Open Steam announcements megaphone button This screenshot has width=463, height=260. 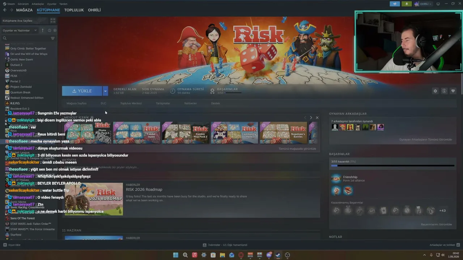[395, 4]
